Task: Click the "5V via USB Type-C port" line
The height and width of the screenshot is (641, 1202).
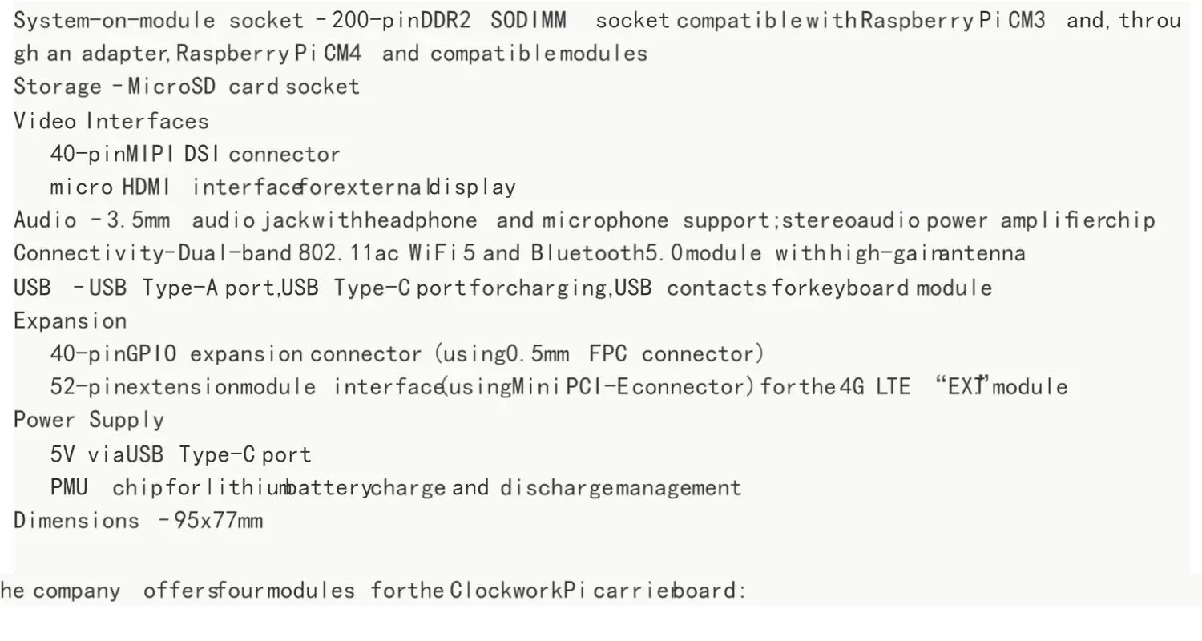Action: click(x=180, y=455)
